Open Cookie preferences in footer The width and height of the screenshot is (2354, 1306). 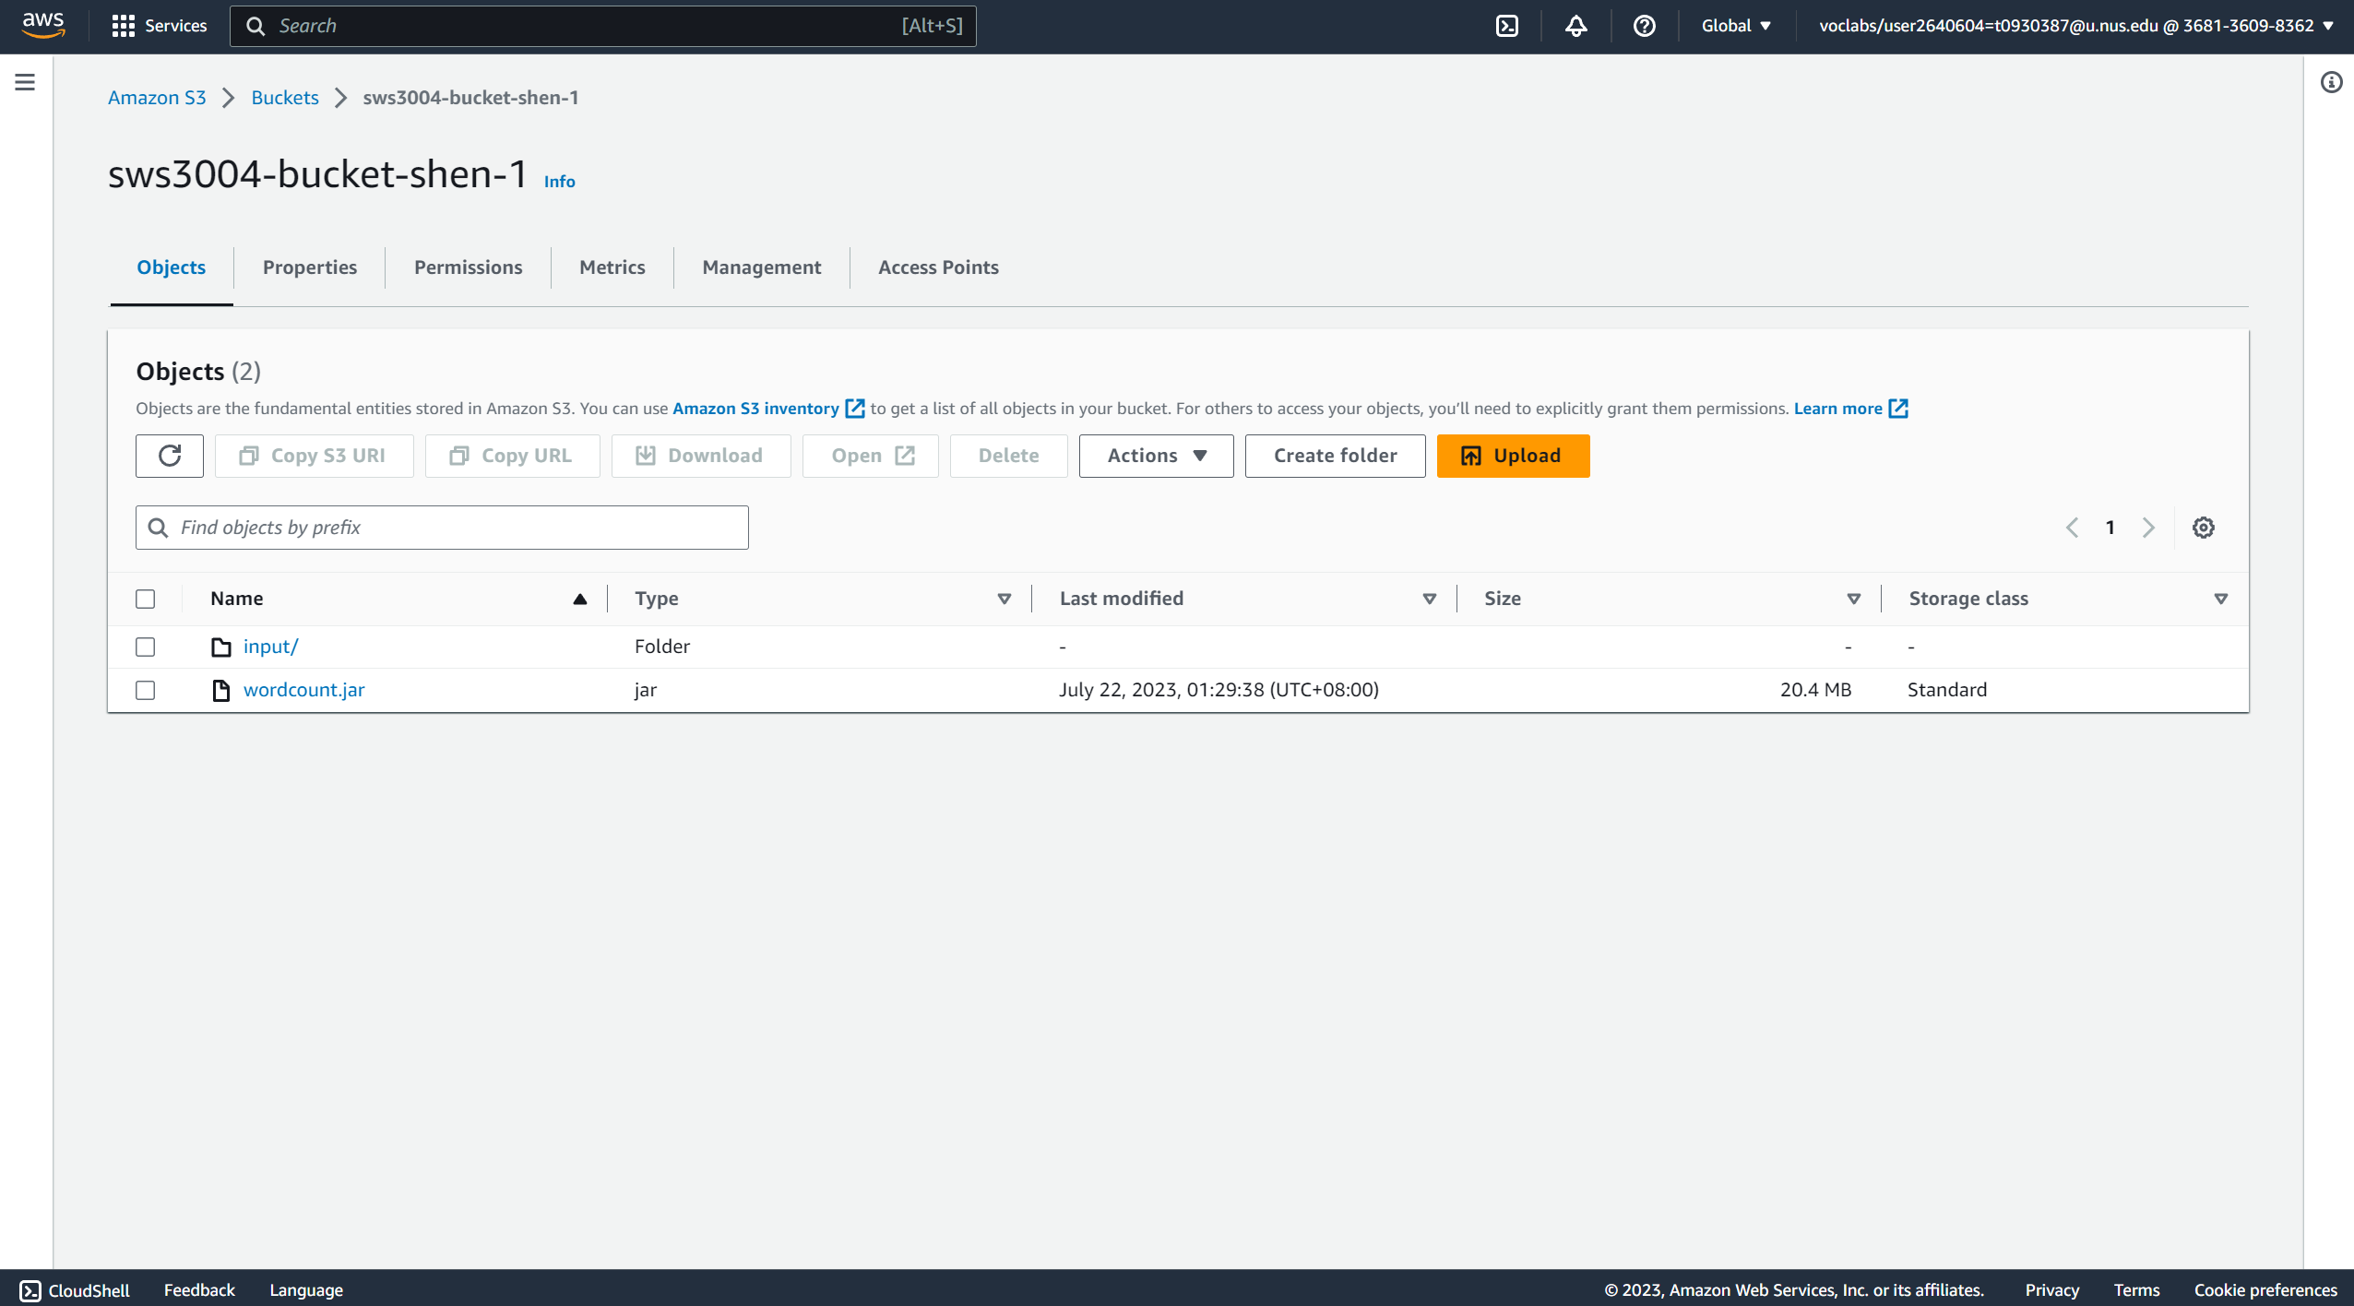click(x=2265, y=1290)
